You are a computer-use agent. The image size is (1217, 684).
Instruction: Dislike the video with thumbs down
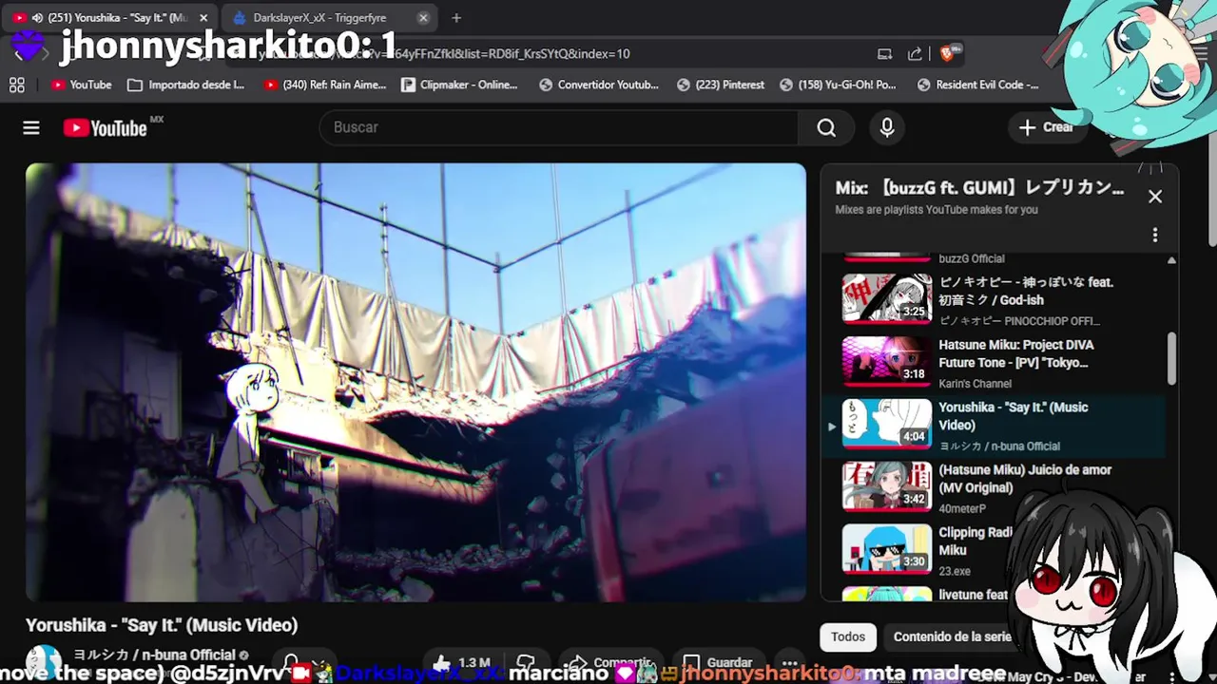click(x=526, y=663)
